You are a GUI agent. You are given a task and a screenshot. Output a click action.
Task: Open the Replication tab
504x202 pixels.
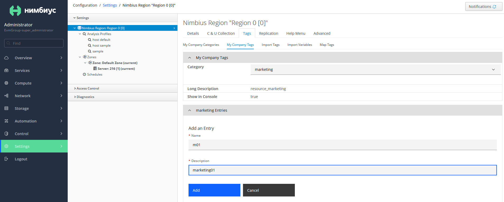point(269,33)
